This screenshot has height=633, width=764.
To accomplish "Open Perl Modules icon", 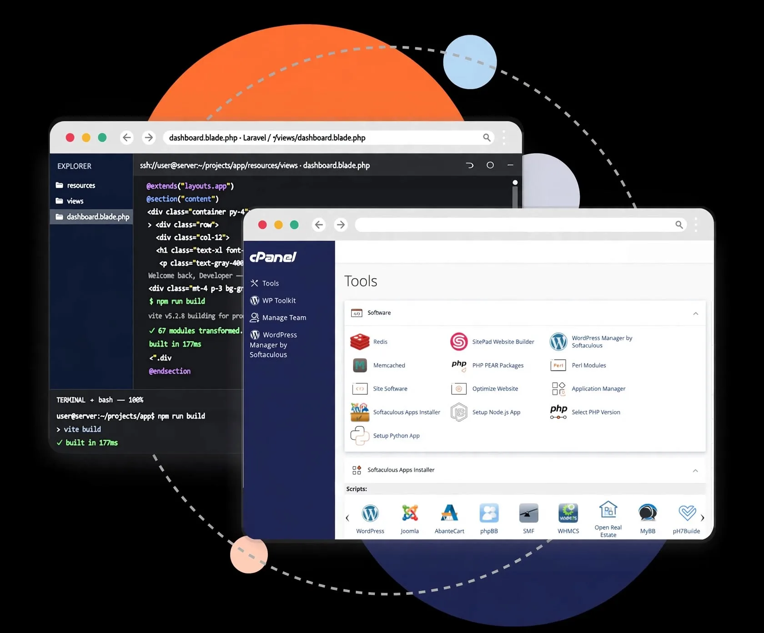I will coord(558,365).
